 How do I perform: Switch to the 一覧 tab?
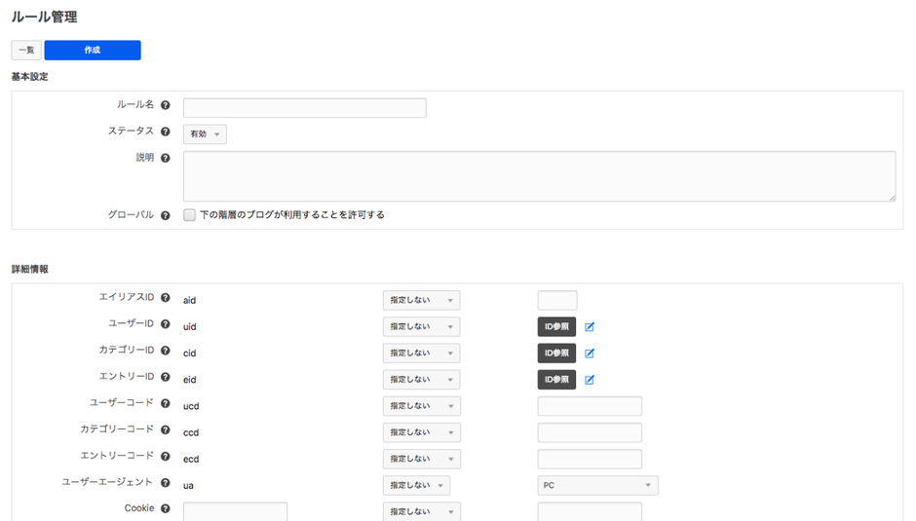tap(26, 50)
